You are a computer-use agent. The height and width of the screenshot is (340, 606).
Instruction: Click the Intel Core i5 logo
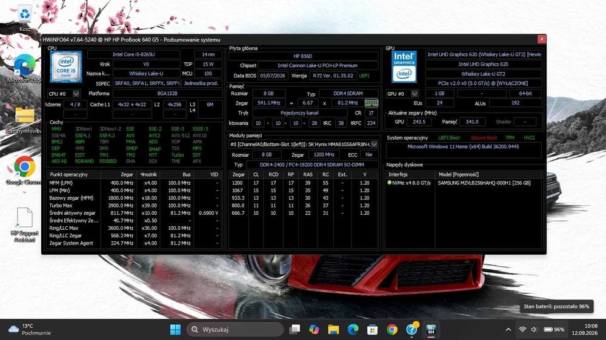tap(65, 67)
